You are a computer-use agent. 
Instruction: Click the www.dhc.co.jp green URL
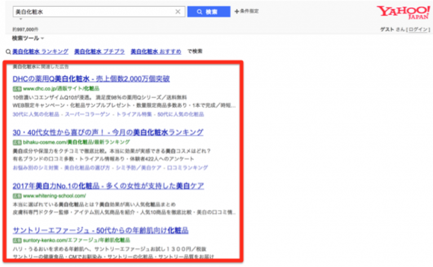point(61,88)
